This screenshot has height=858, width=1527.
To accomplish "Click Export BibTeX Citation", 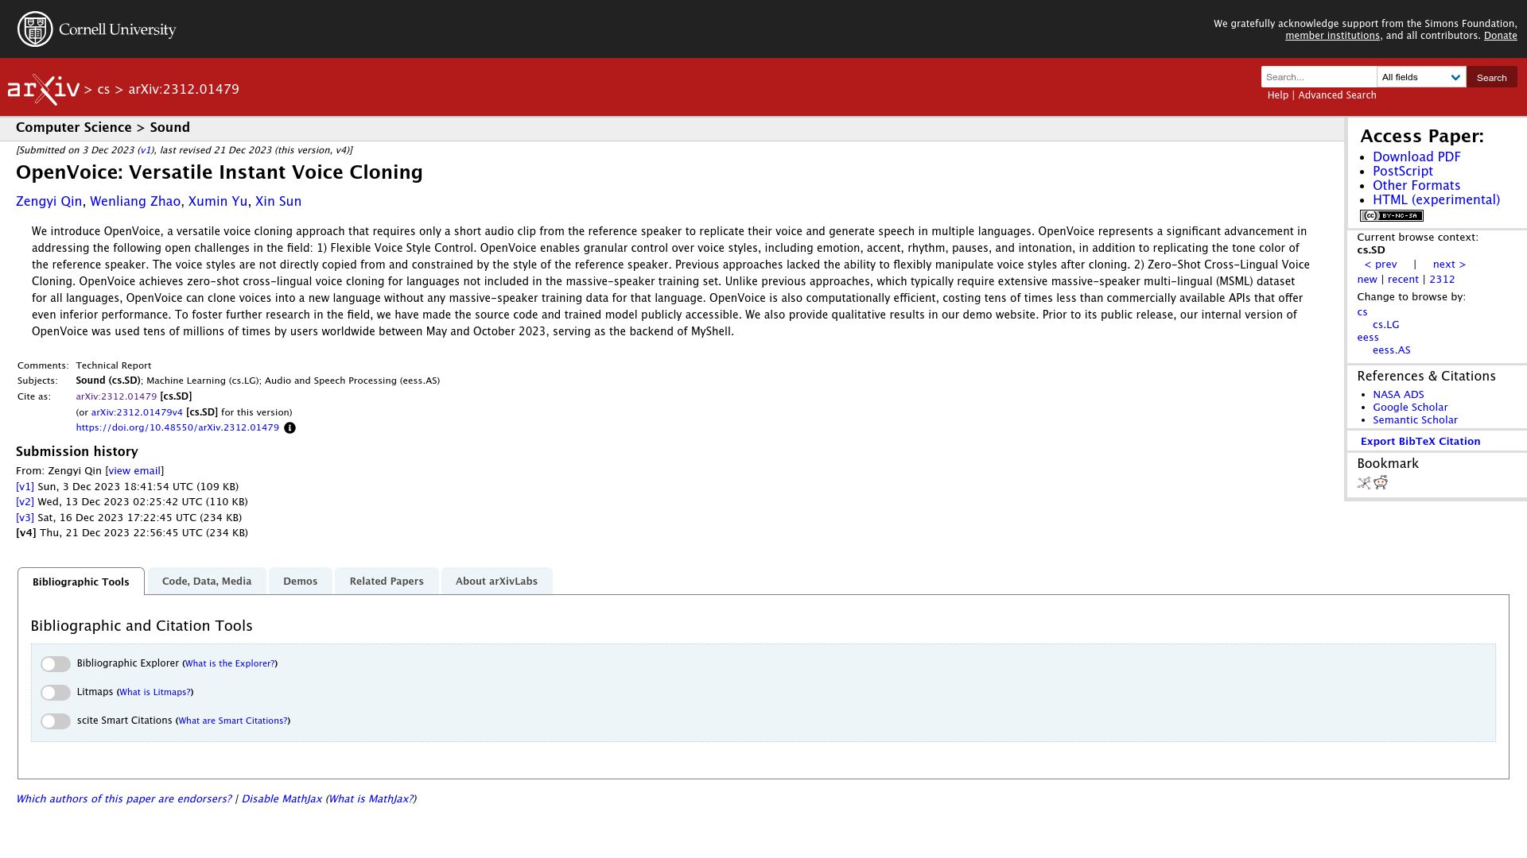I will 1420,442.
